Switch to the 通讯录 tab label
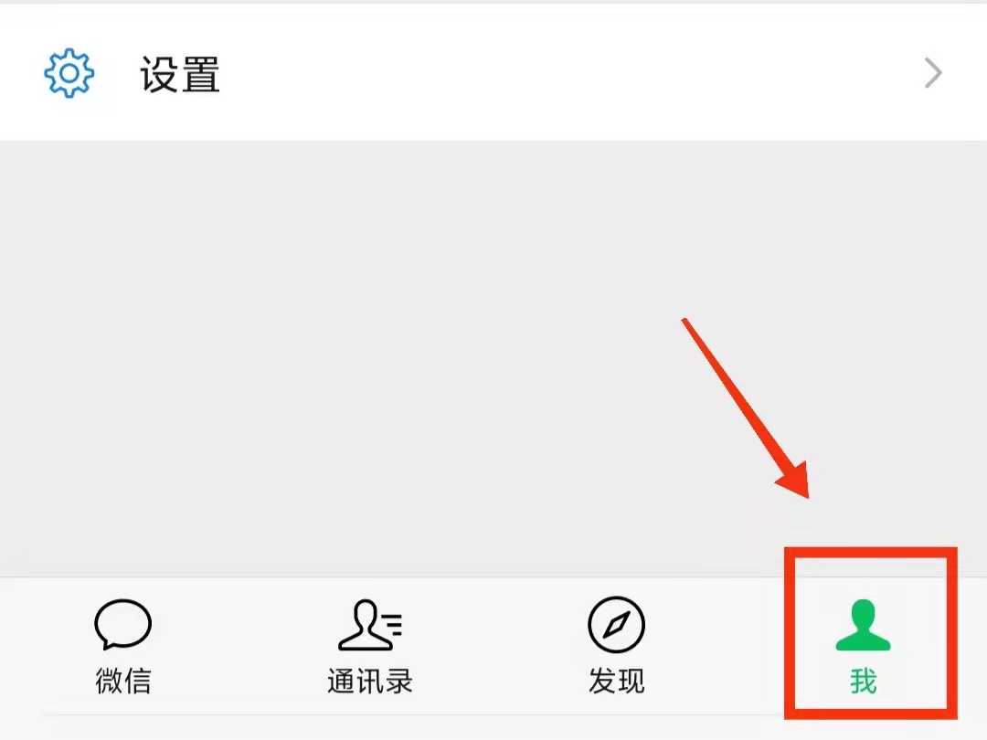The height and width of the screenshot is (740, 987). coord(370,681)
